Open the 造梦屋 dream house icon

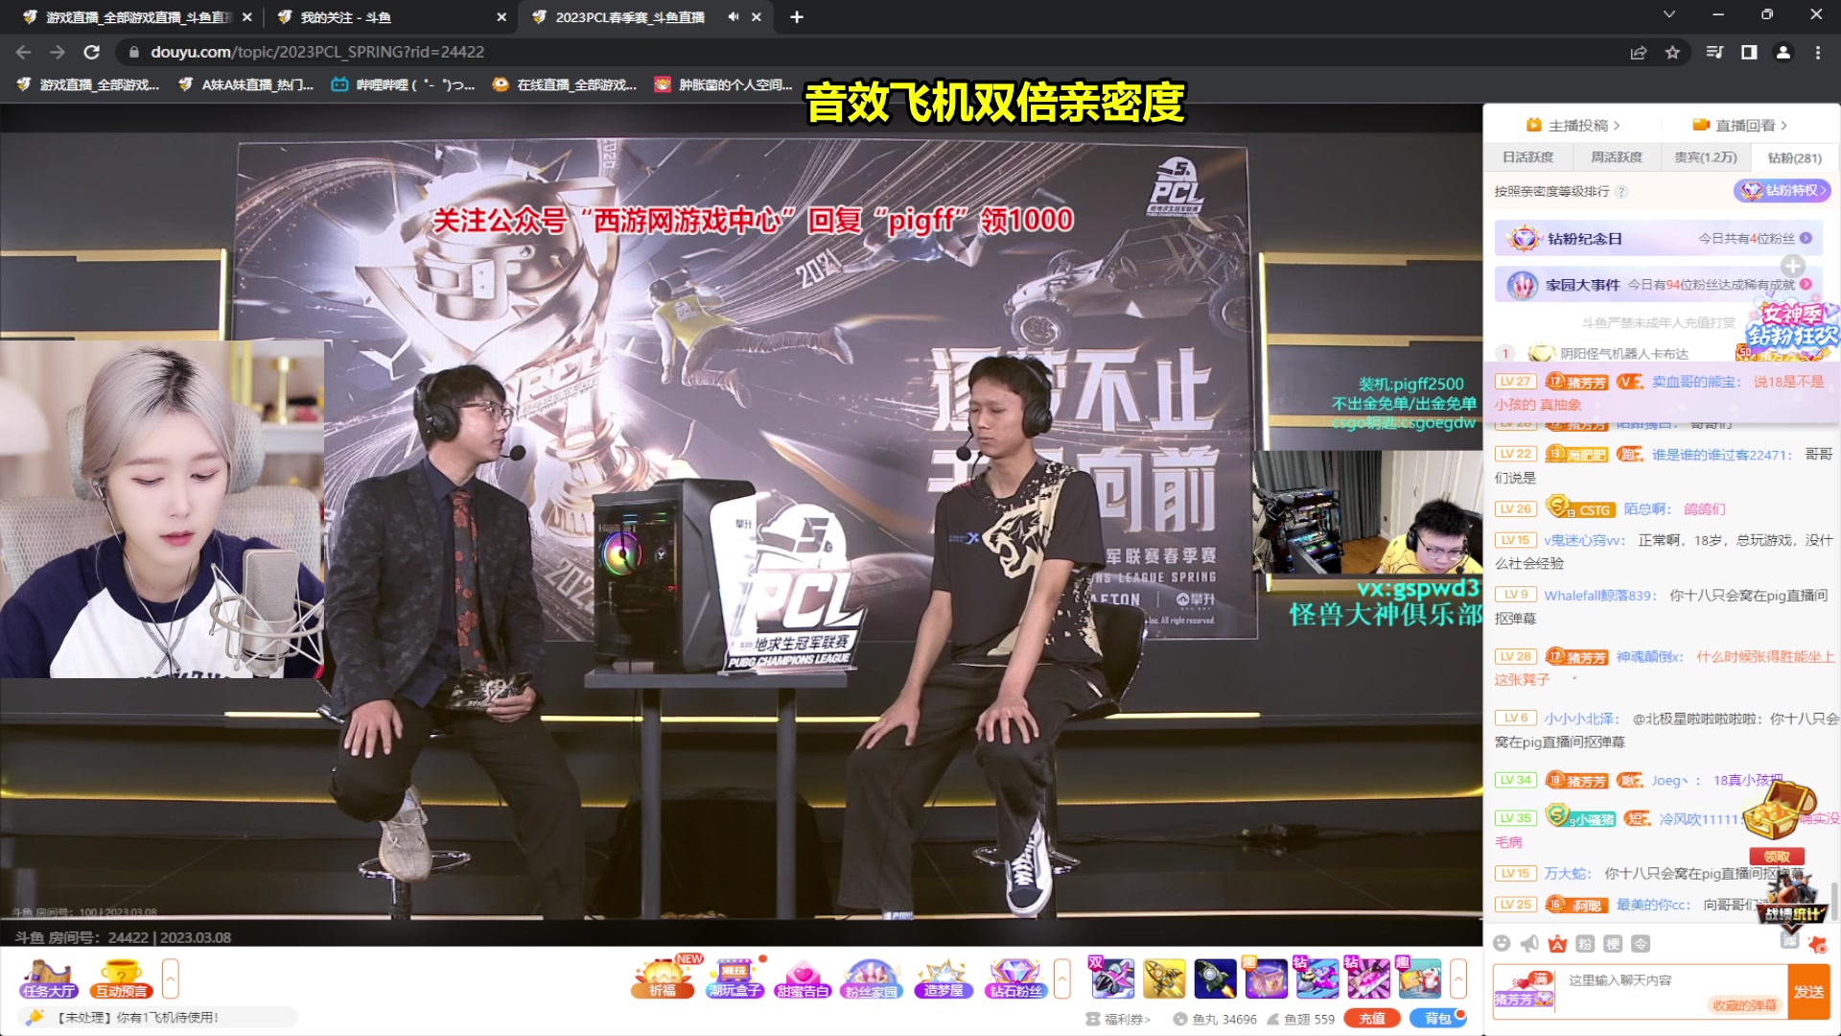pos(943,978)
